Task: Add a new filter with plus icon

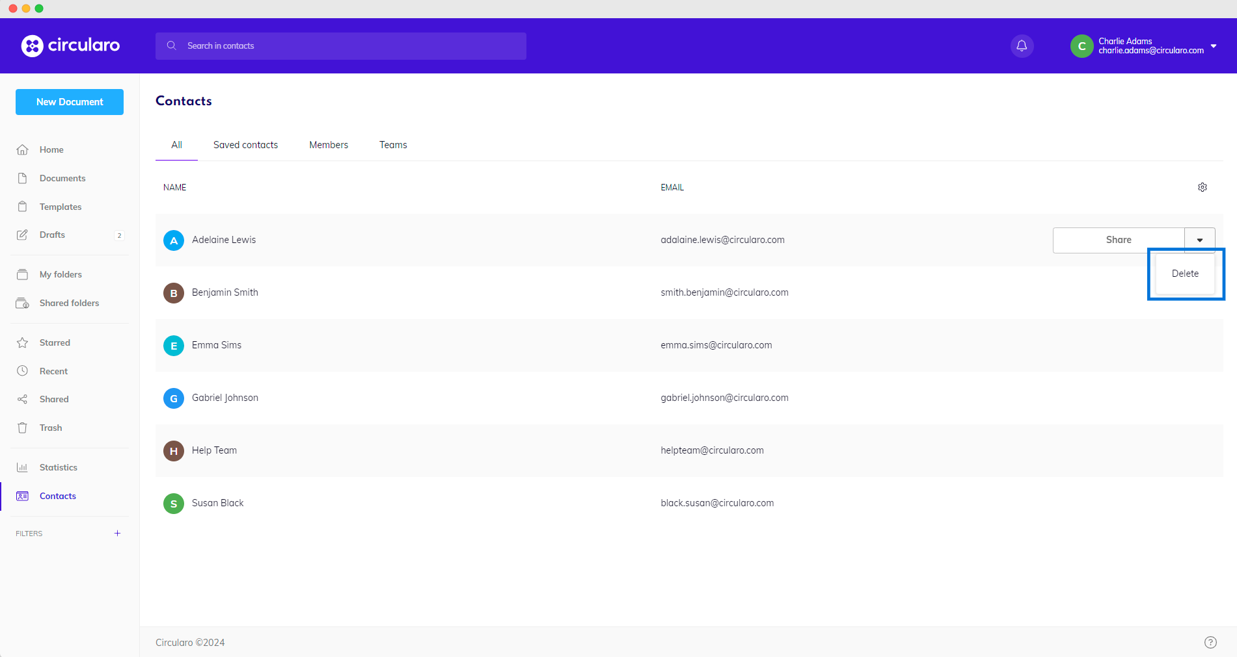Action: 117,534
